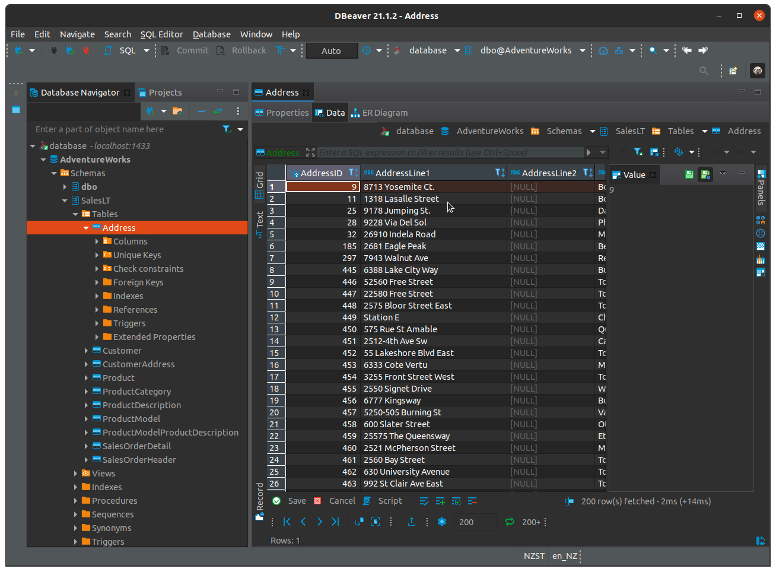Expand the dbo schema node
776x572 pixels.
(65, 187)
